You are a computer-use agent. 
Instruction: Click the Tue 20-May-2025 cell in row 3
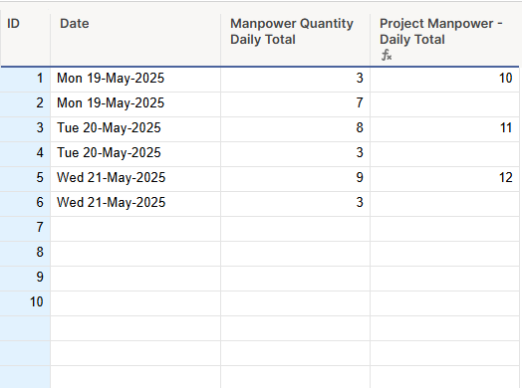[135, 129]
